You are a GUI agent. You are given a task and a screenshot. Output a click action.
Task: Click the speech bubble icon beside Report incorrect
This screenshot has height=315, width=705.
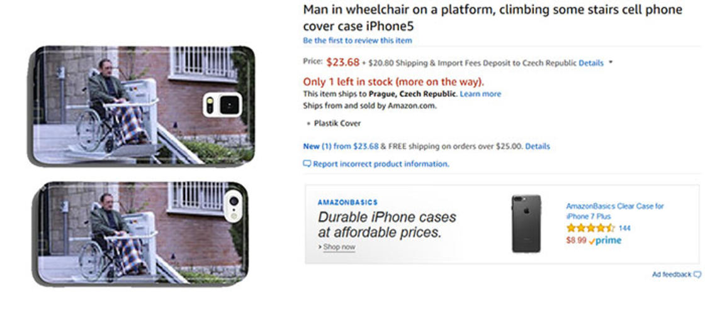coord(307,164)
